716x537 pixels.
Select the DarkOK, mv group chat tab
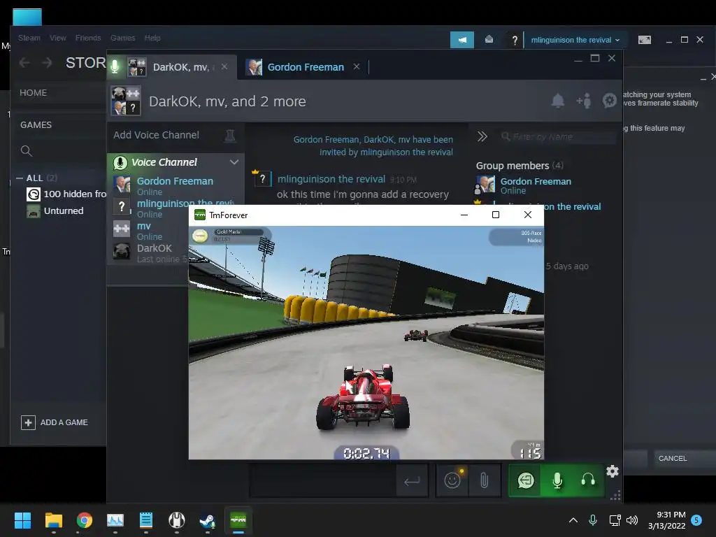click(x=181, y=67)
